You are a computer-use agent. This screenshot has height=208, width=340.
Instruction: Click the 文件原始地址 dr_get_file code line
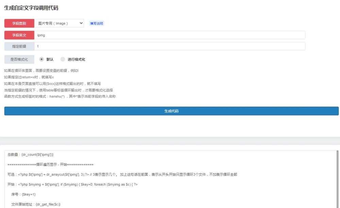(x=36, y=204)
